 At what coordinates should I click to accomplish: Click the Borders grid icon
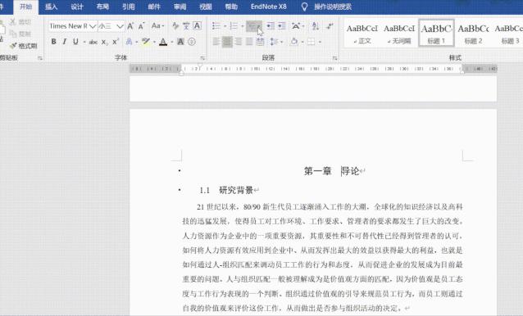pyautogui.click(x=312, y=42)
